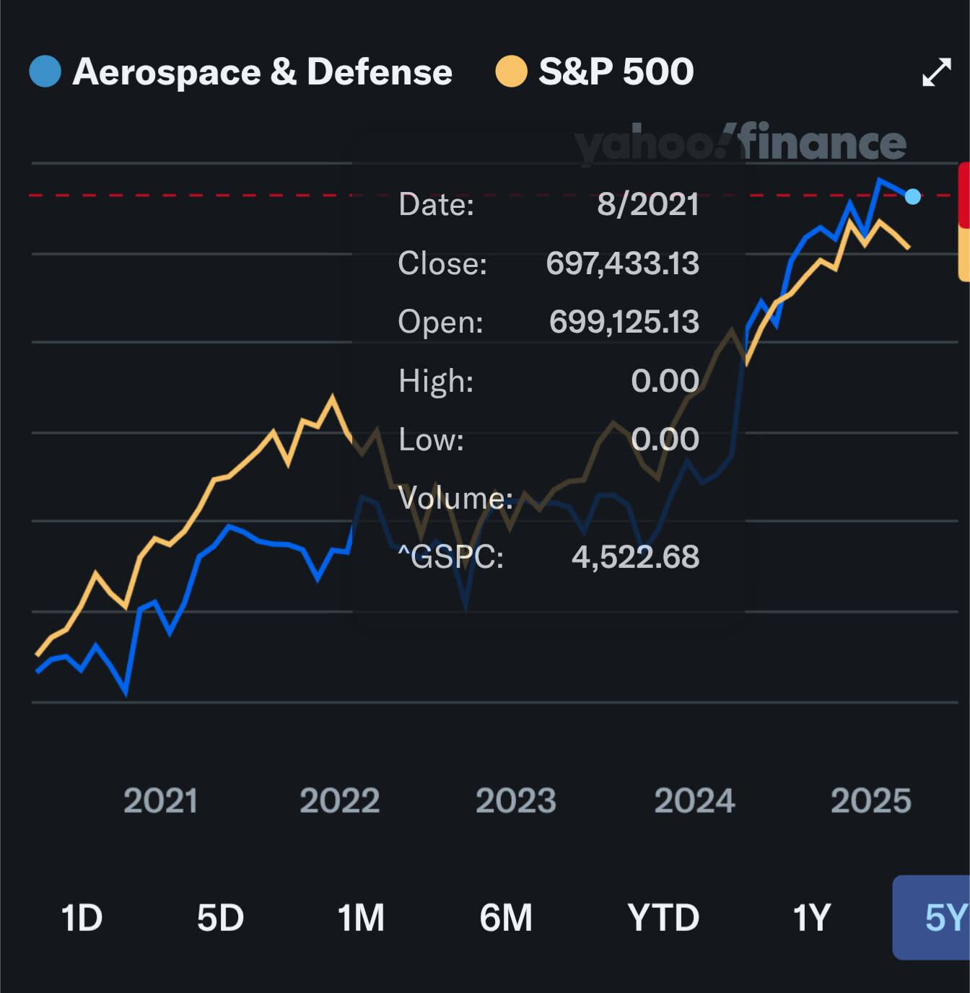Switch to the 6M time range
This screenshot has width=970, height=993.
point(506,918)
